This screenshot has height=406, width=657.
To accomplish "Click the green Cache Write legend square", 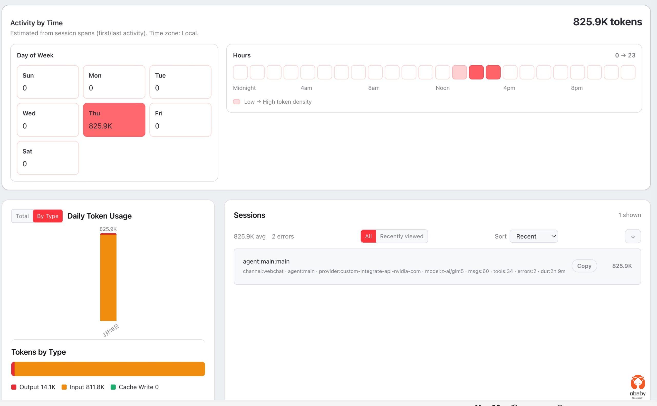I will coord(113,387).
